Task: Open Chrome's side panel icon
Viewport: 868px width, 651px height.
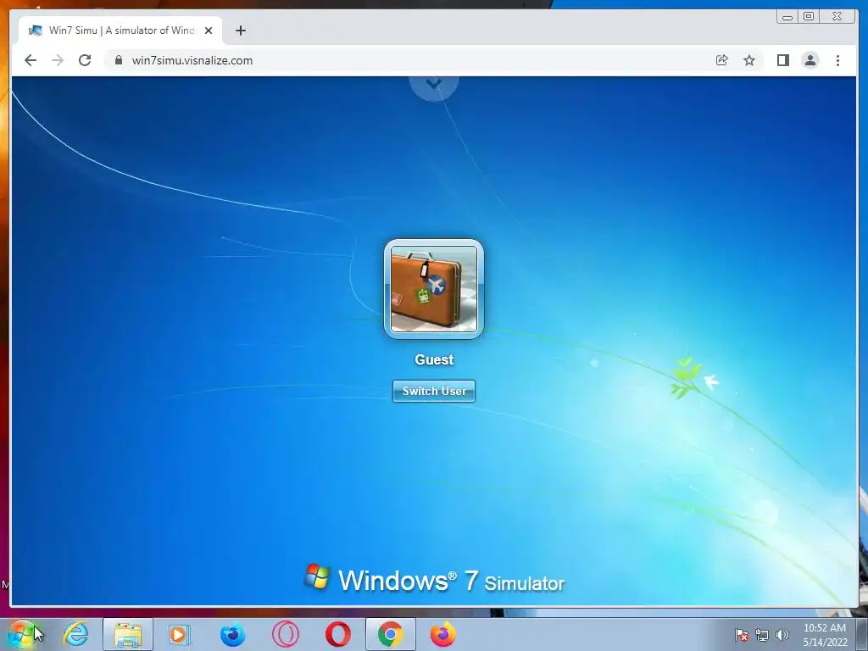Action: [782, 60]
